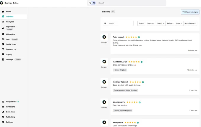Click the AI Insights bulb icon
The height and width of the screenshot is (127, 201).
tap(3, 34)
